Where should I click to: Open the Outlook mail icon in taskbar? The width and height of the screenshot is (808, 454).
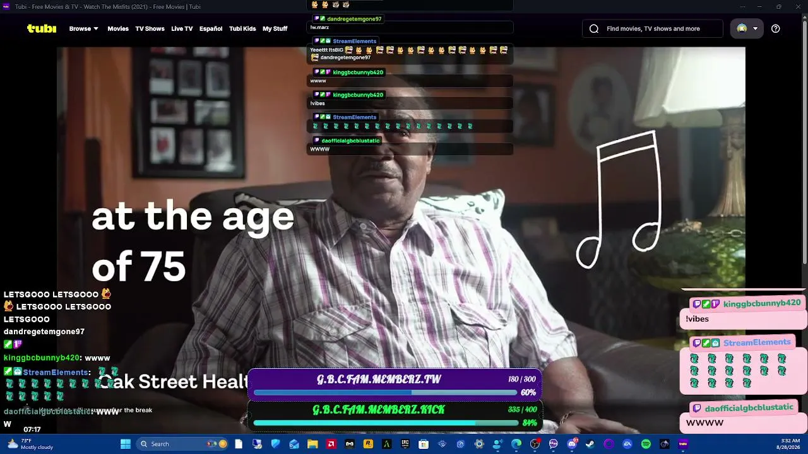pyautogui.click(x=294, y=444)
